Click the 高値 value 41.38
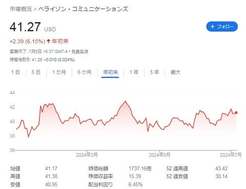This screenshot has width=246, height=189. (51, 176)
